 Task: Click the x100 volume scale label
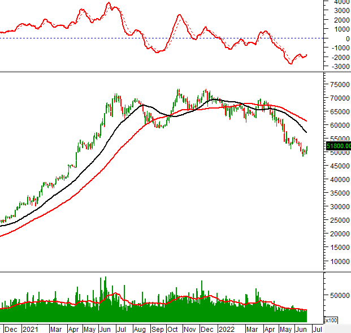point(332,321)
